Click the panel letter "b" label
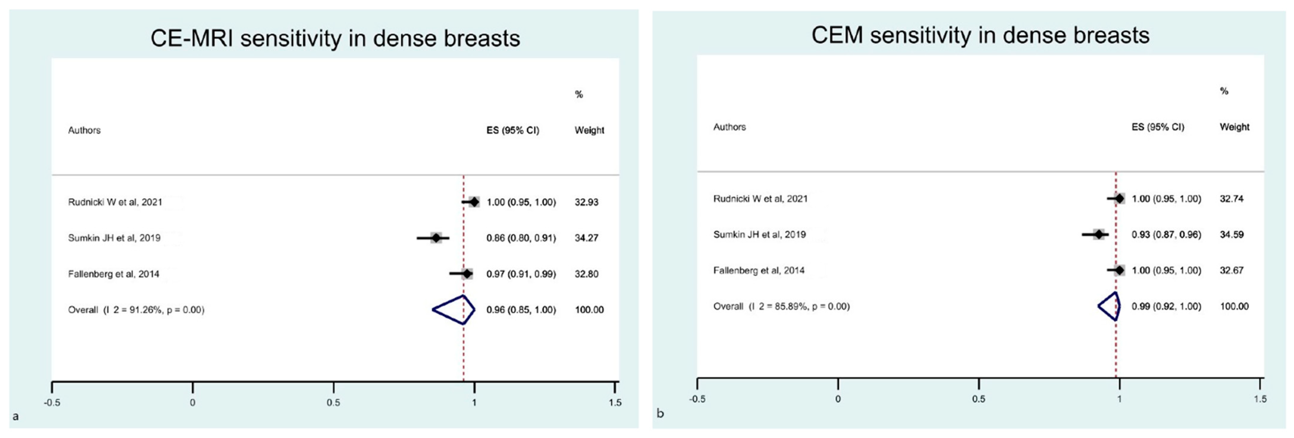 [660, 413]
